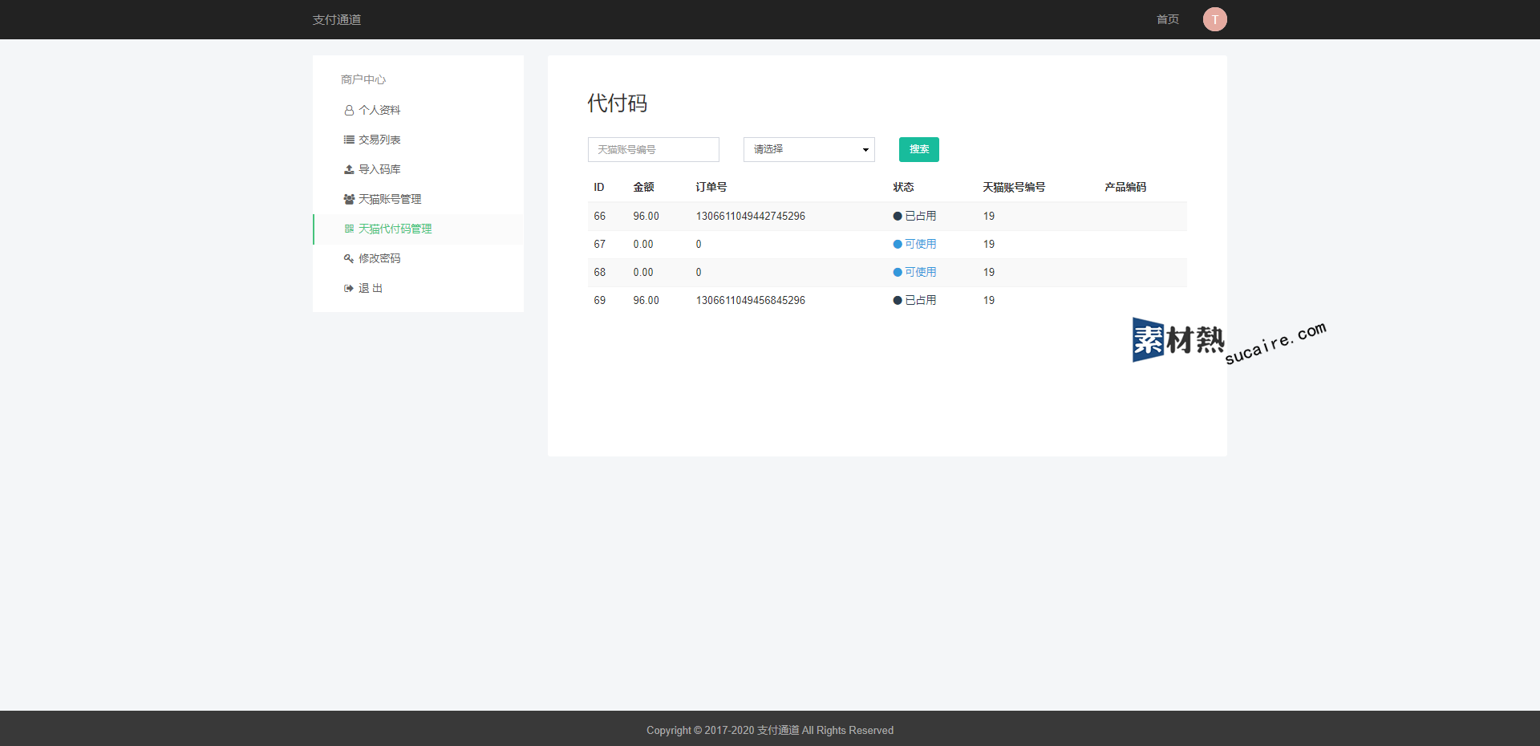The image size is (1540, 746).
Task: Click the ID column header
Action: [x=598, y=187]
